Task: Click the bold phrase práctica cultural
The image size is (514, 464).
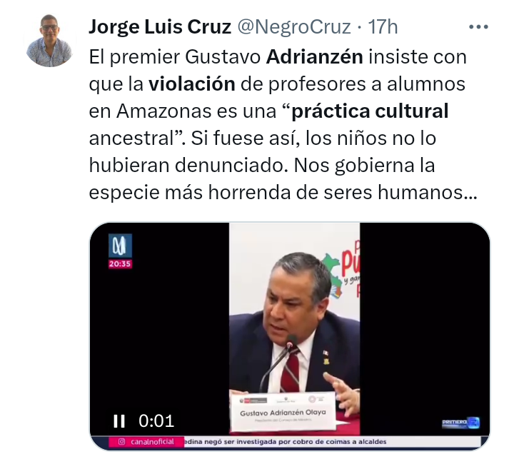Action: 370,111
